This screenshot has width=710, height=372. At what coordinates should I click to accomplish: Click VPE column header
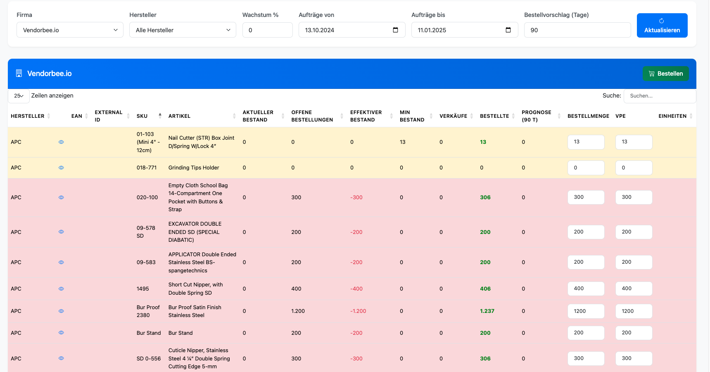[x=620, y=116]
